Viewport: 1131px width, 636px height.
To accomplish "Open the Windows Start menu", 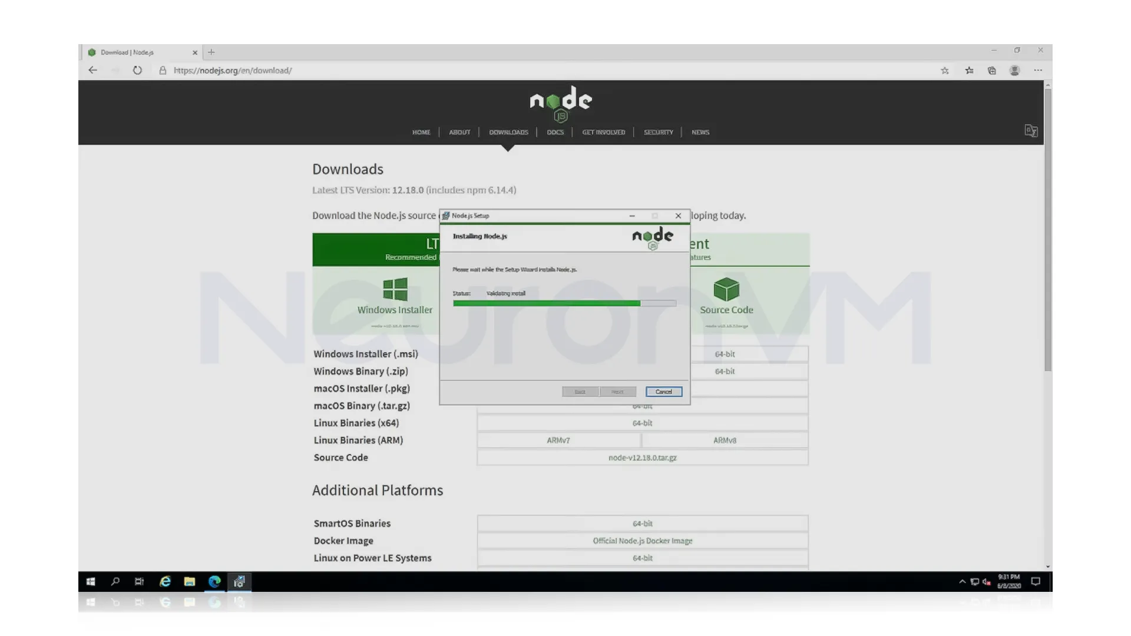I will [91, 582].
